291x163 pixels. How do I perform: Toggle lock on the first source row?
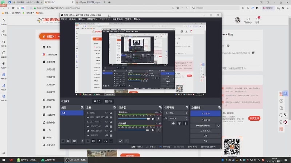[x=111, y=113]
